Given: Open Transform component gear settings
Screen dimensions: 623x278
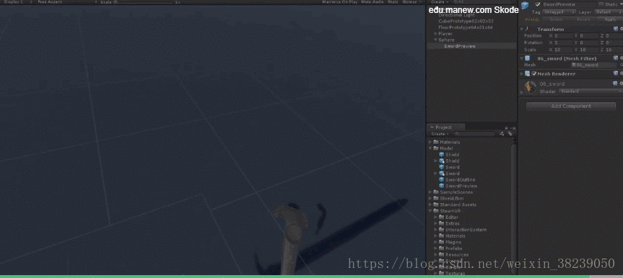Looking at the screenshot, I should click(x=621, y=29).
